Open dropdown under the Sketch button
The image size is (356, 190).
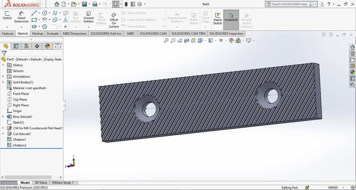(x=7, y=27)
